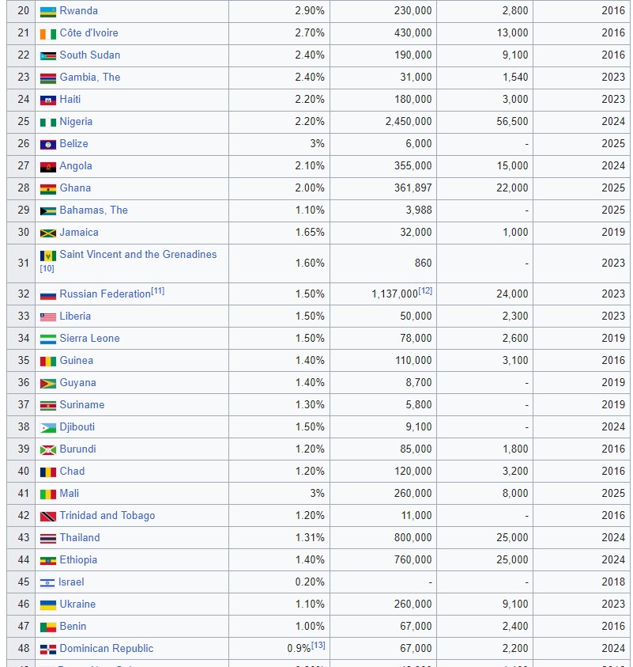Screen dimensions: 633x667
Task: Select the 0.20% cell in Israel row
Action: click(280, 582)
